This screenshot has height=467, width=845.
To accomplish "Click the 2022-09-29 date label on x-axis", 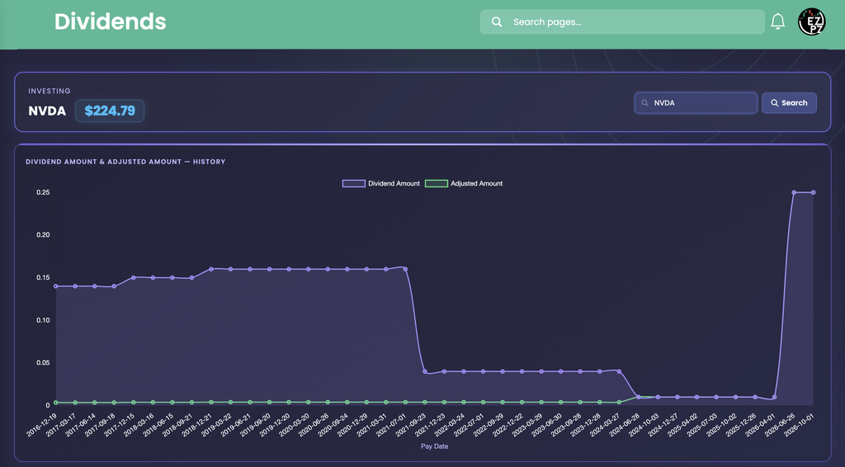I will pos(489,425).
